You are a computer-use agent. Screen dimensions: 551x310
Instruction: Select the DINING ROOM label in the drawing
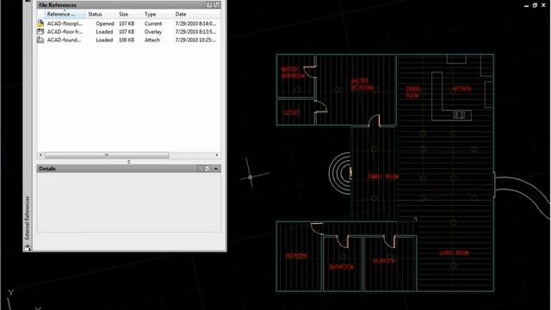coord(413,92)
